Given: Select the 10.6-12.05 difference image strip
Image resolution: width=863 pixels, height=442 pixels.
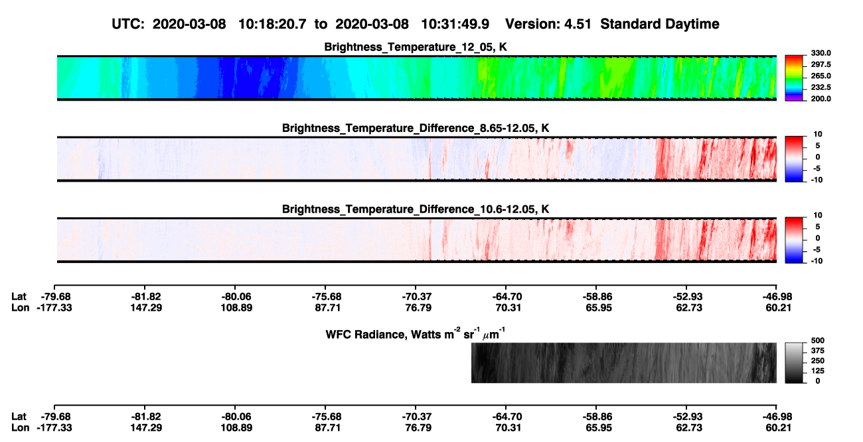Looking at the screenshot, I should click(x=417, y=240).
